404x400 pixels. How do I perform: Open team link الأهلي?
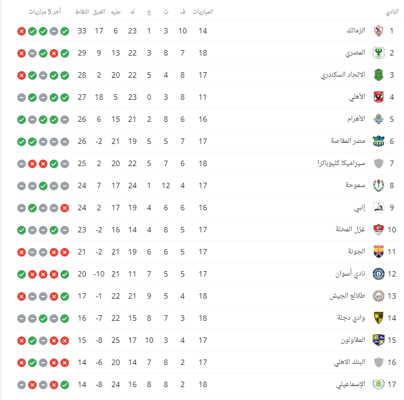point(357,97)
